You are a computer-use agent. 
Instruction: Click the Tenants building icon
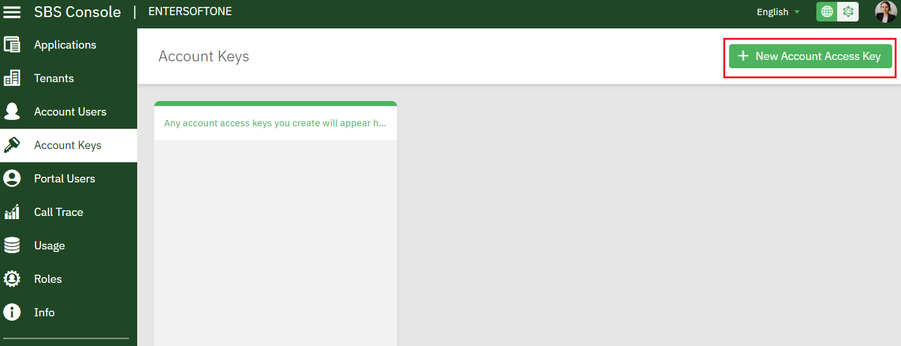[x=12, y=78]
